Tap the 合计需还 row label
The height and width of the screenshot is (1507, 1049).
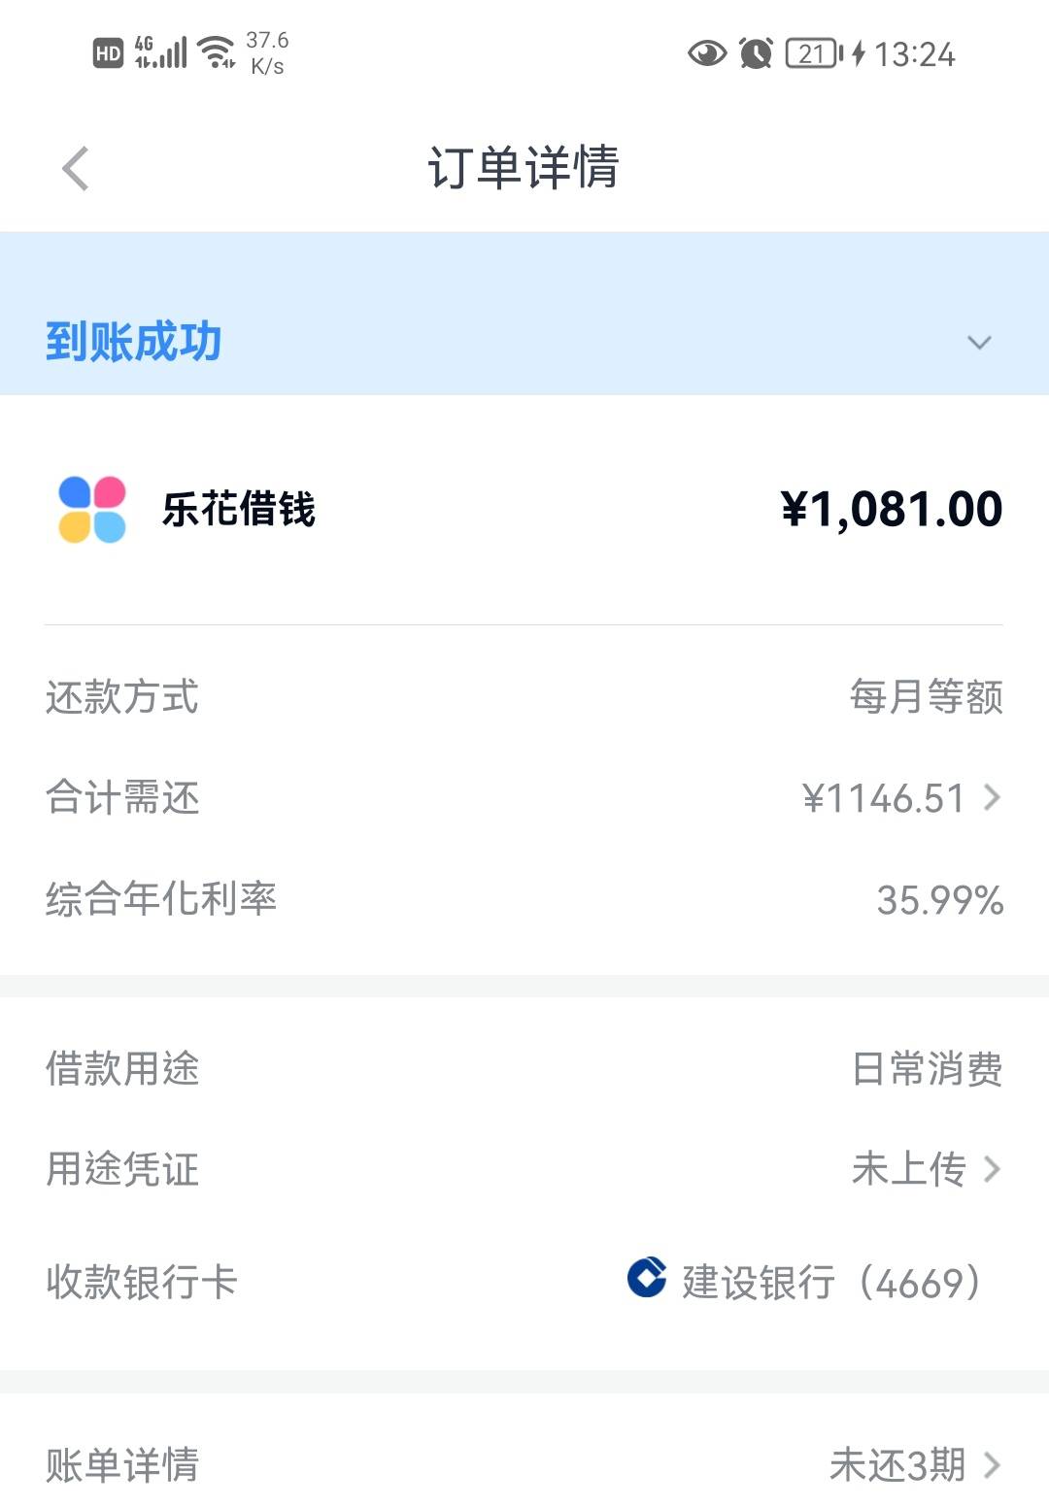click(122, 798)
